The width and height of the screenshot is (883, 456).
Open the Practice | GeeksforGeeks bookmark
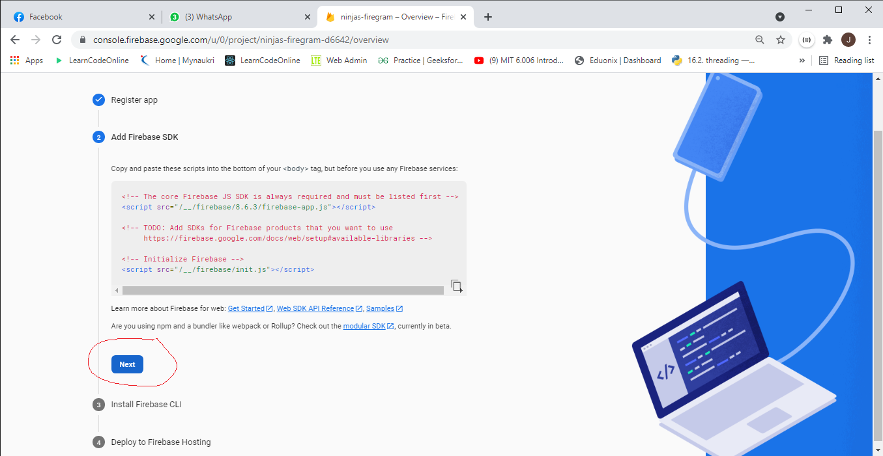421,60
